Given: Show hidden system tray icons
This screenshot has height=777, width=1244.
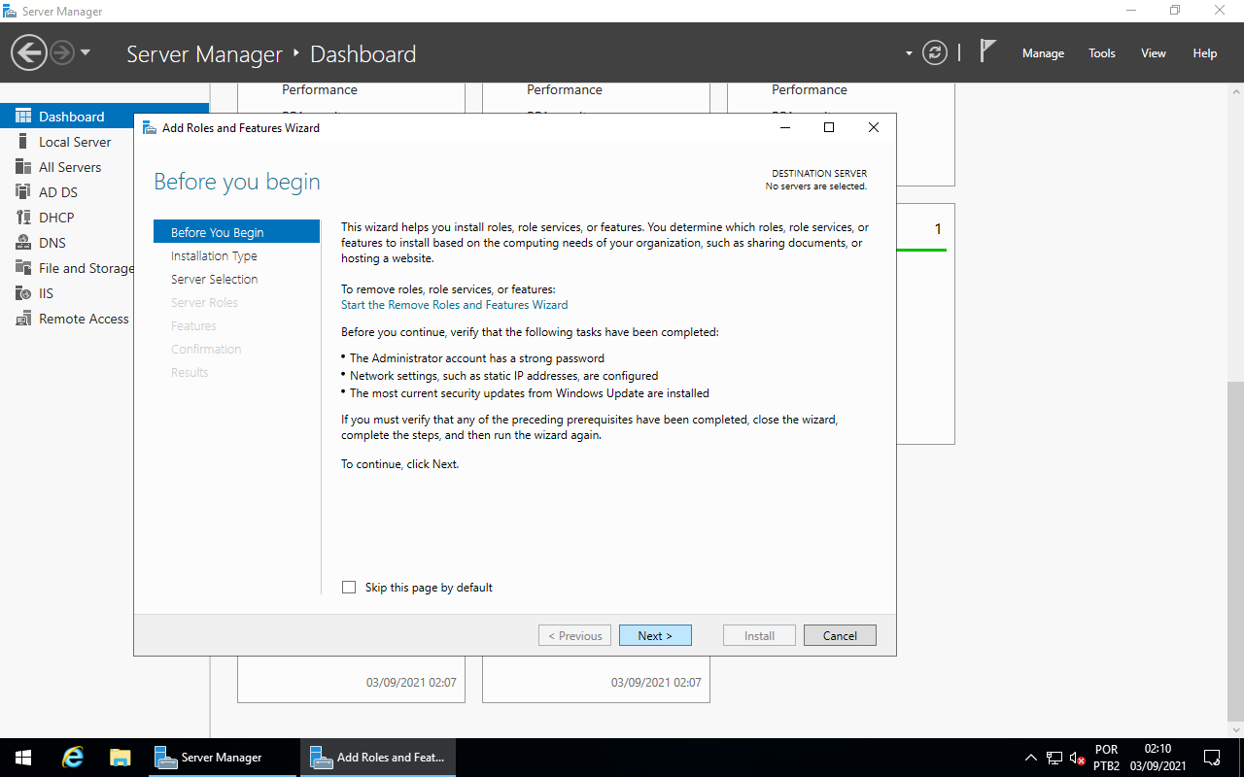Looking at the screenshot, I should click(x=1030, y=758).
